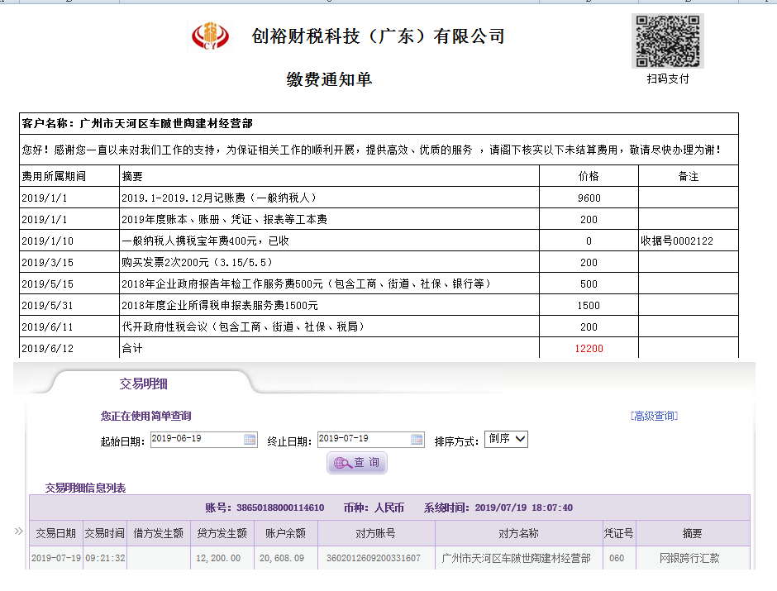Click the 借方发生额 column header
Viewport: 777px width, 591px height.
click(x=159, y=533)
